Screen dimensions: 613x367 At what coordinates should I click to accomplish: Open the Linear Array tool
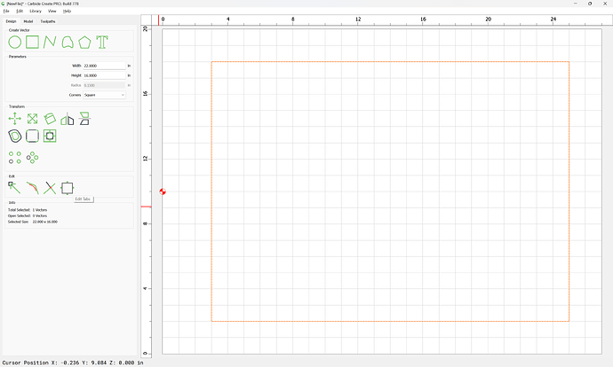pyautogui.click(x=15, y=158)
